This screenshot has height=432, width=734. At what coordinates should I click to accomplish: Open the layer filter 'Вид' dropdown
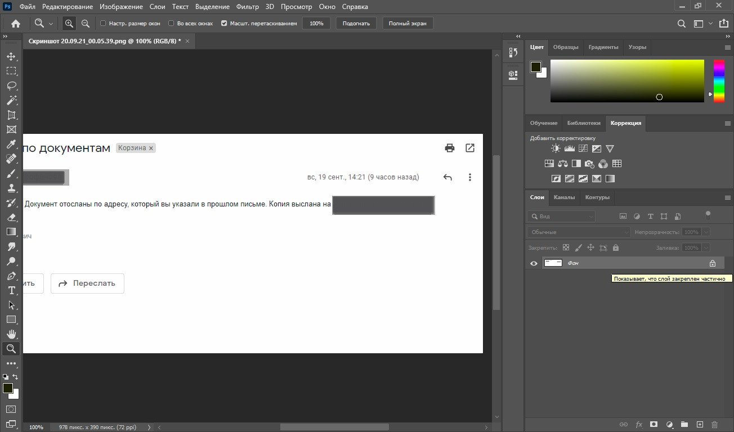click(561, 216)
